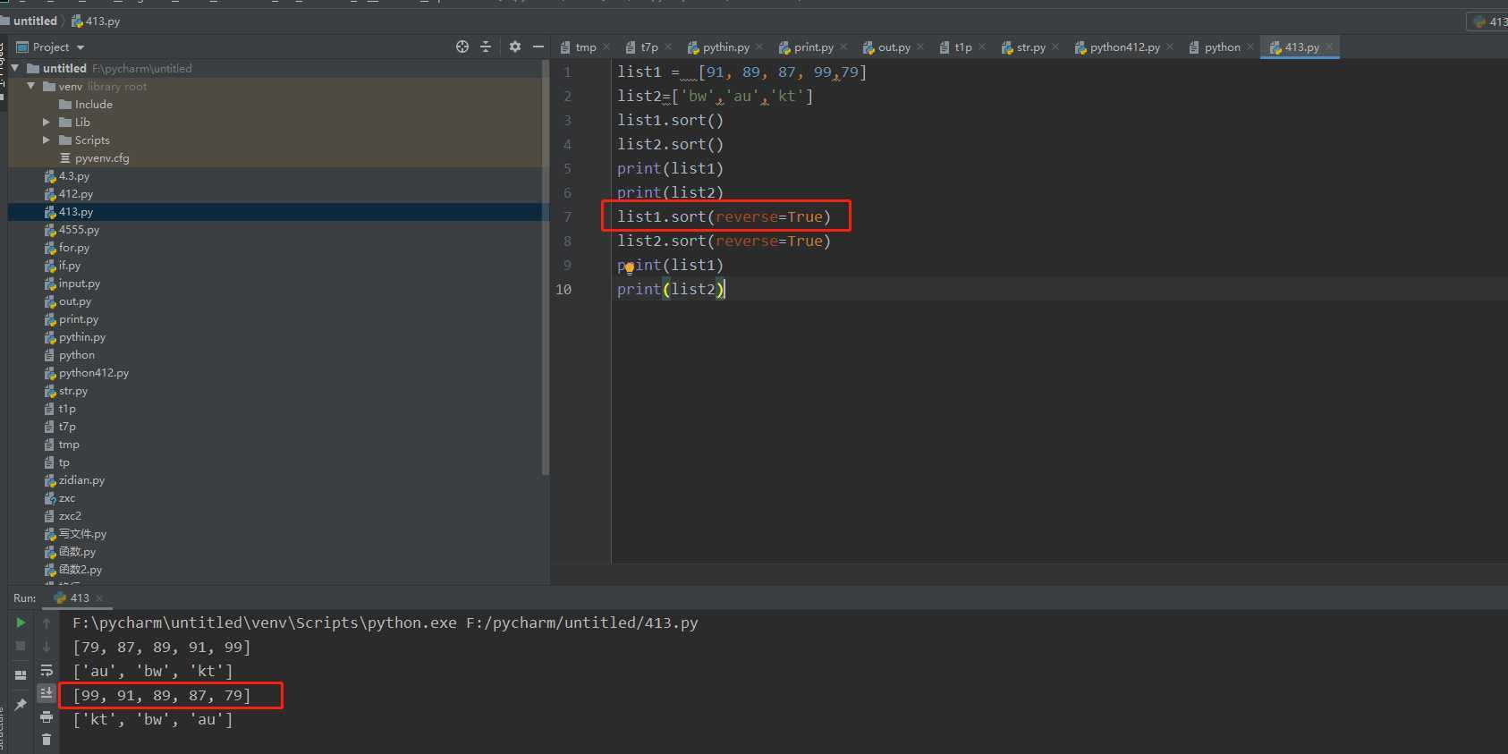Image resolution: width=1508 pixels, height=754 pixels.
Task: Click the Print console output icon
Action: 47,716
